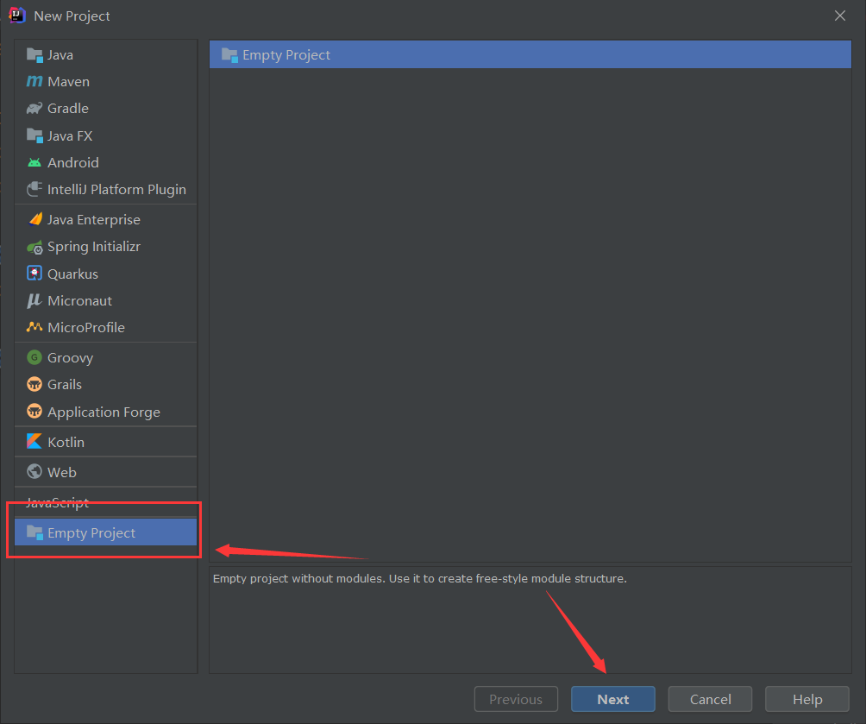Click the Grails icon

coord(35,385)
